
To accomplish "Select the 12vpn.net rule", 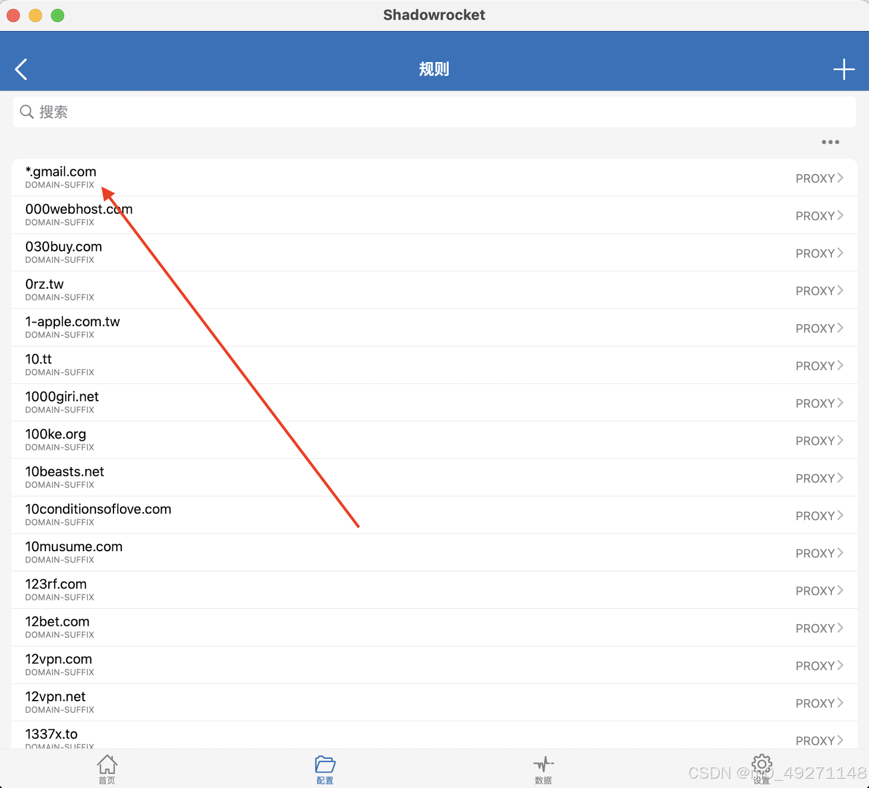I will (434, 703).
